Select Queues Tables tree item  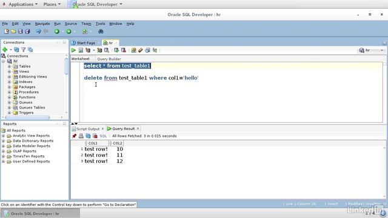(x=32, y=108)
